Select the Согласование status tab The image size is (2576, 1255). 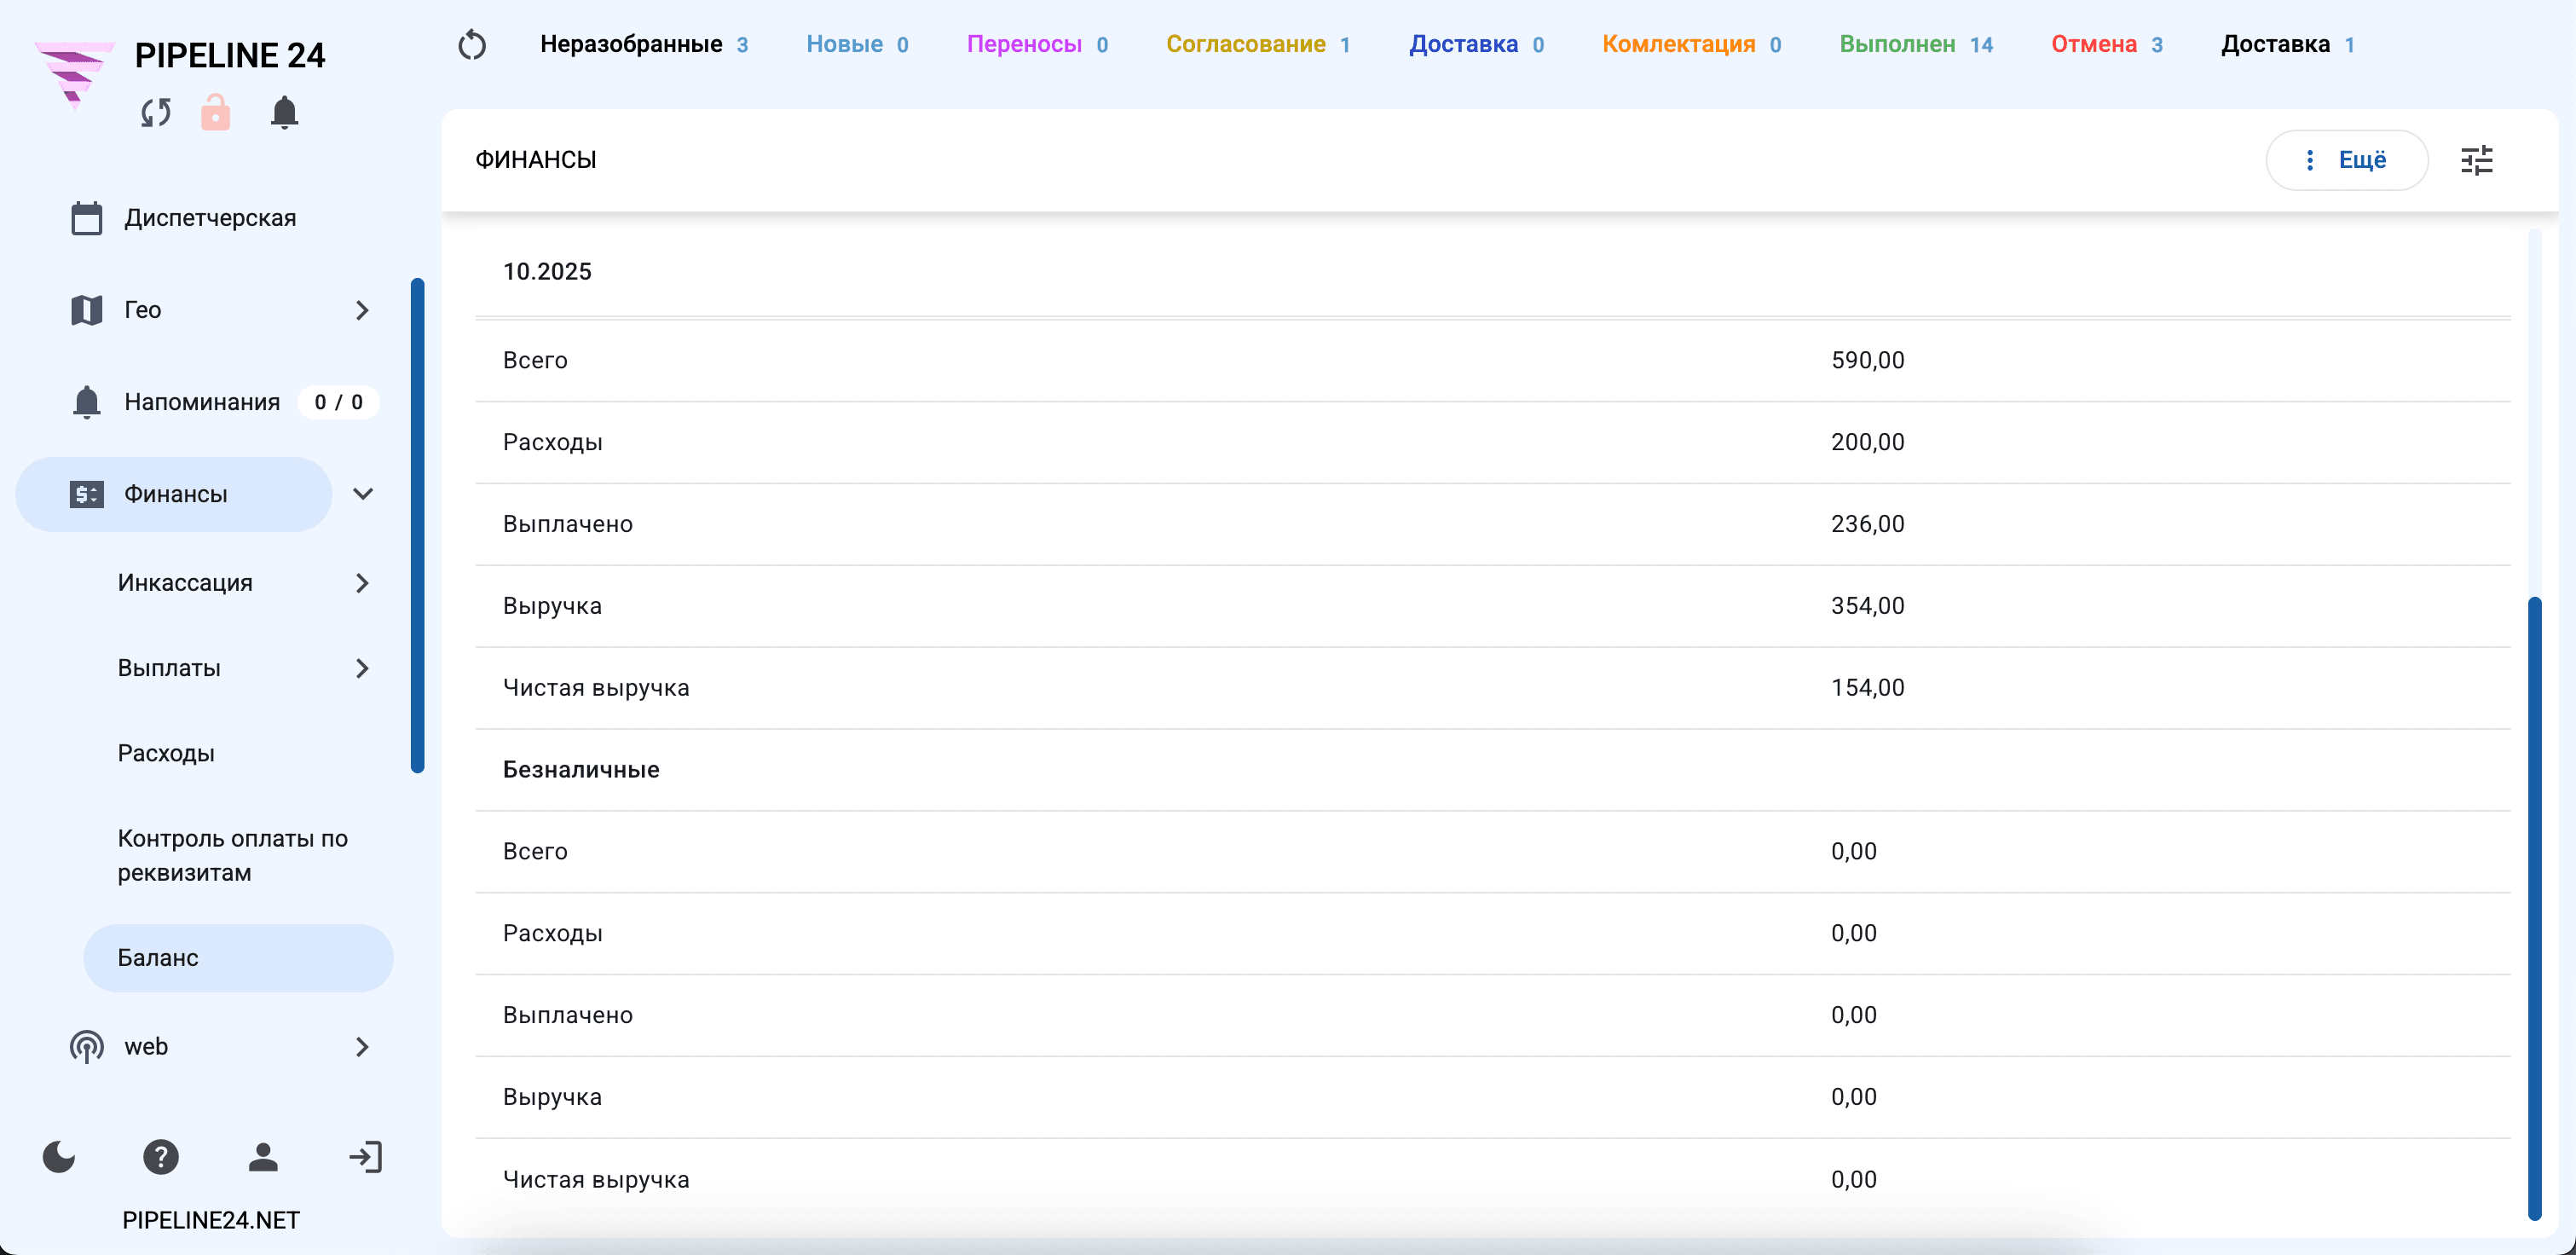tap(1258, 45)
